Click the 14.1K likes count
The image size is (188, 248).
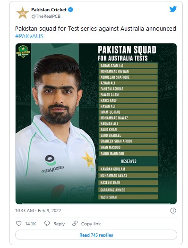(31, 223)
